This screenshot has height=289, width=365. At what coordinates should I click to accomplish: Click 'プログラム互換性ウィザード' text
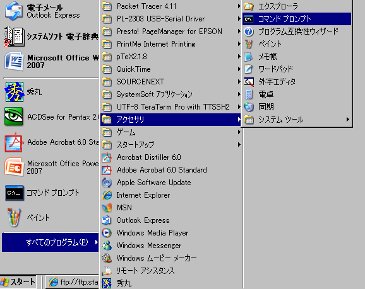(298, 31)
